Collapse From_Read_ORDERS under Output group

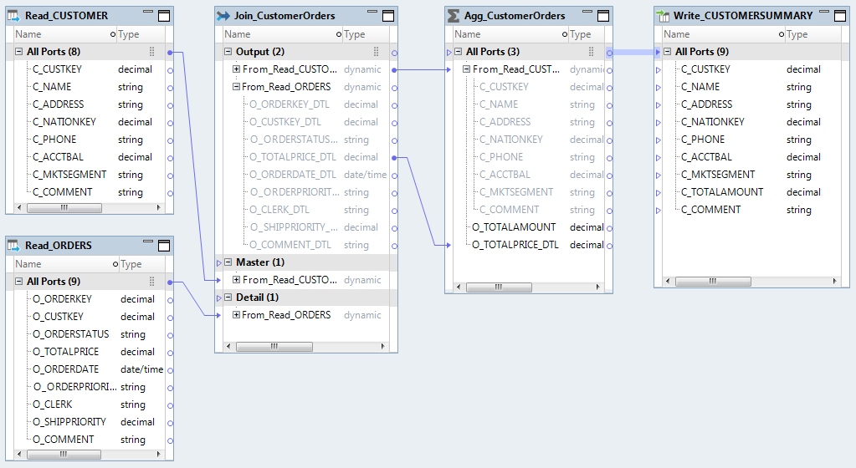(236, 87)
